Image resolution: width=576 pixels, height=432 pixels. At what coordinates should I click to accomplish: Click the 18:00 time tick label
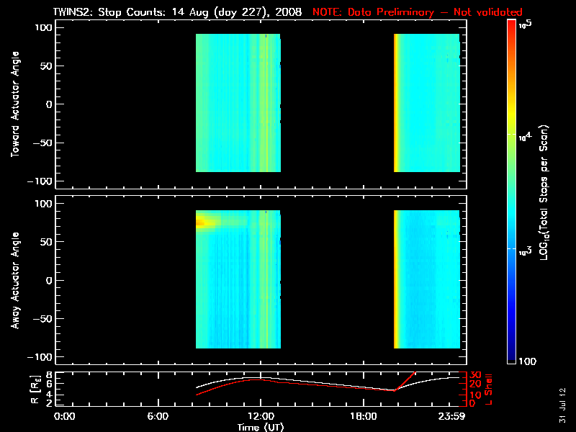tap(364, 416)
